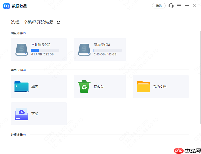Click the 硬盘分区(2) section header
201x154 pixels.
18,33
